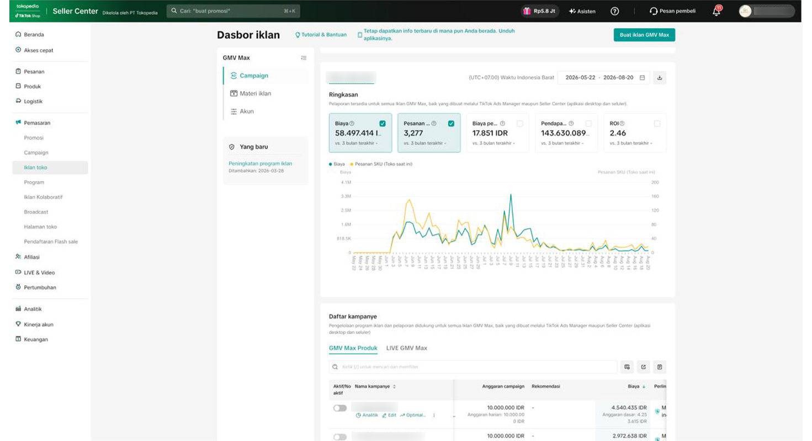812x441 pixels.
Task: Open the notifications bell icon
Action: pos(717,11)
